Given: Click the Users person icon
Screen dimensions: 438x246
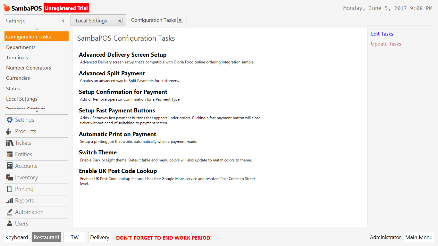Looking at the screenshot, I should (10, 224).
